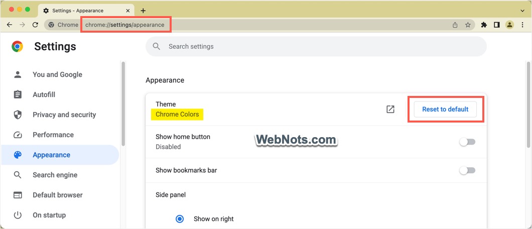Enable the Show bookmarks bar toggle
This screenshot has height=229, width=532.
coord(468,171)
